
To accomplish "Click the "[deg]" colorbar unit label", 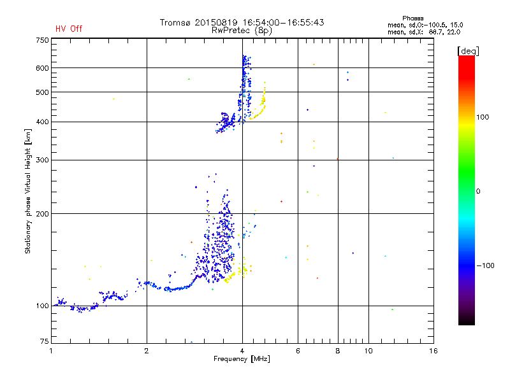I will [x=468, y=51].
